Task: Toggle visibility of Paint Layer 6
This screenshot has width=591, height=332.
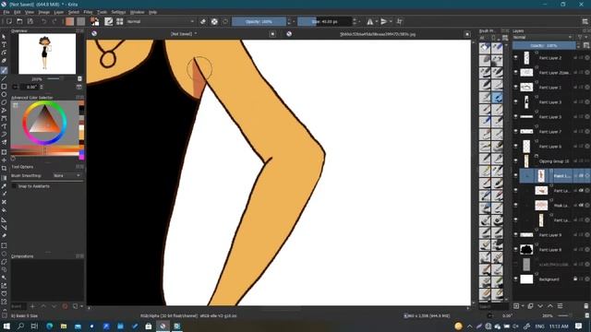Action: 515,147
